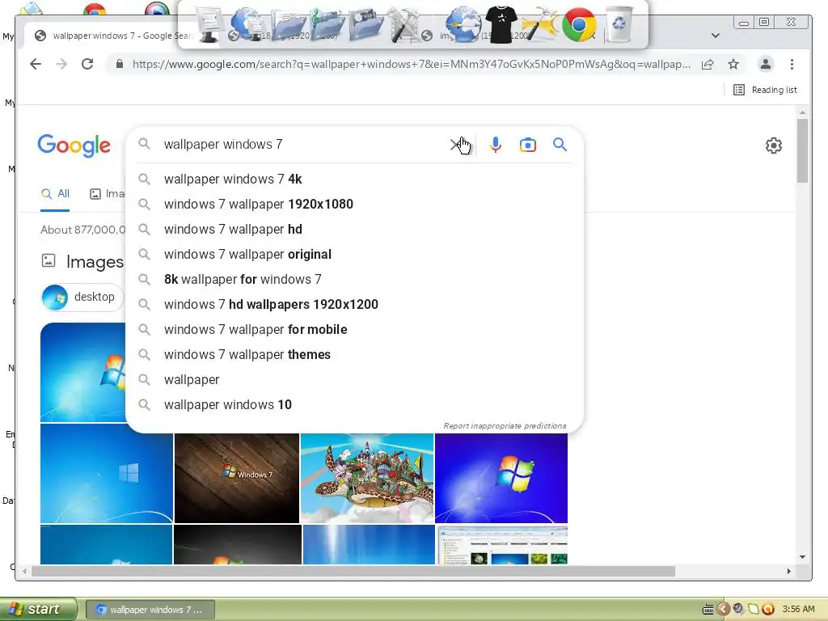The width and height of the screenshot is (828, 621).
Task: Open the Windows 7 wood wallpaper thumbnail
Action: [x=237, y=478]
